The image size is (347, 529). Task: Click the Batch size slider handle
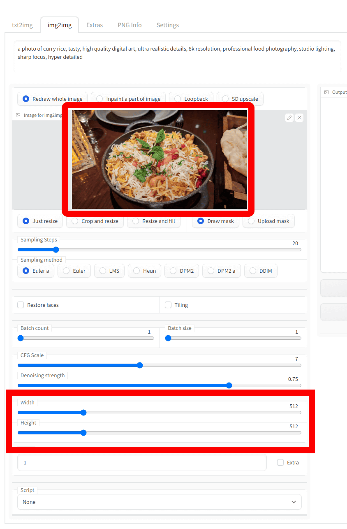tap(168, 338)
